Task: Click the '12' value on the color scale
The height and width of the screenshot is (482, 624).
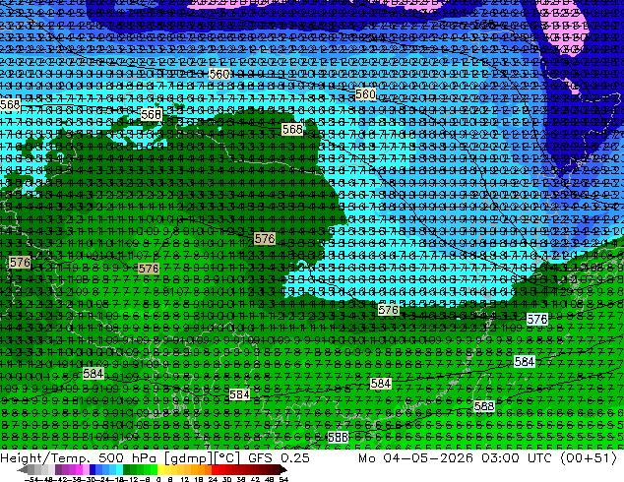Action: (185, 479)
